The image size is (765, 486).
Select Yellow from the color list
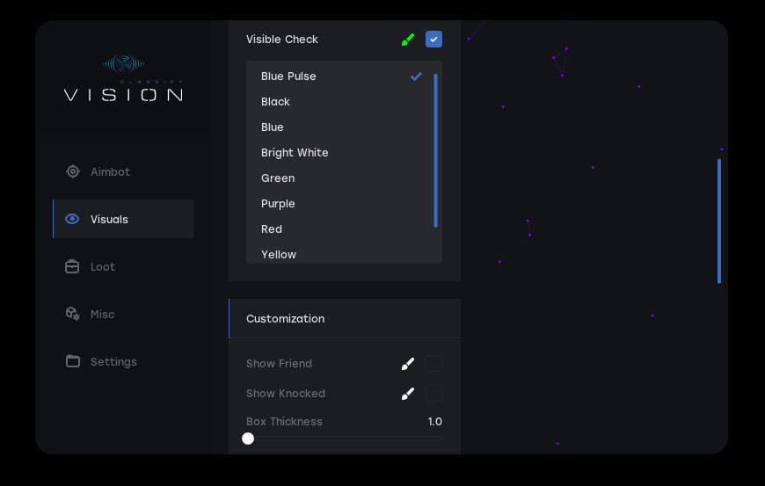coord(339,253)
